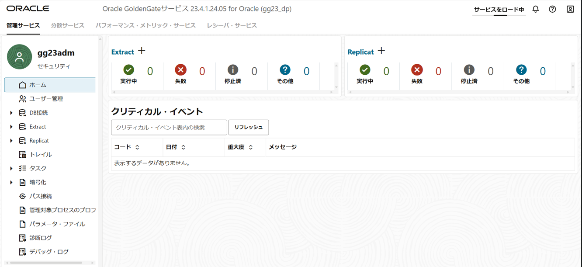Add a new Extract with plus icon
Viewport: 582px width, 267px height.
(142, 51)
